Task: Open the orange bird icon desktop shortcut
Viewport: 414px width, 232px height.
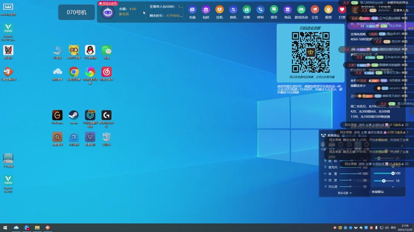Action: (x=8, y=72)
